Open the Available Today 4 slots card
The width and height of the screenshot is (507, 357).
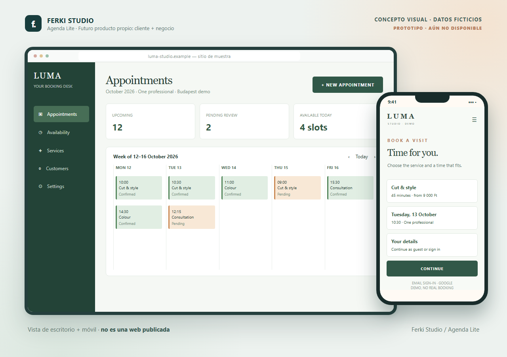tap(335, 121)
